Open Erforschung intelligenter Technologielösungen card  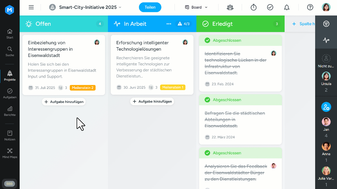click(x=152, y=65)
